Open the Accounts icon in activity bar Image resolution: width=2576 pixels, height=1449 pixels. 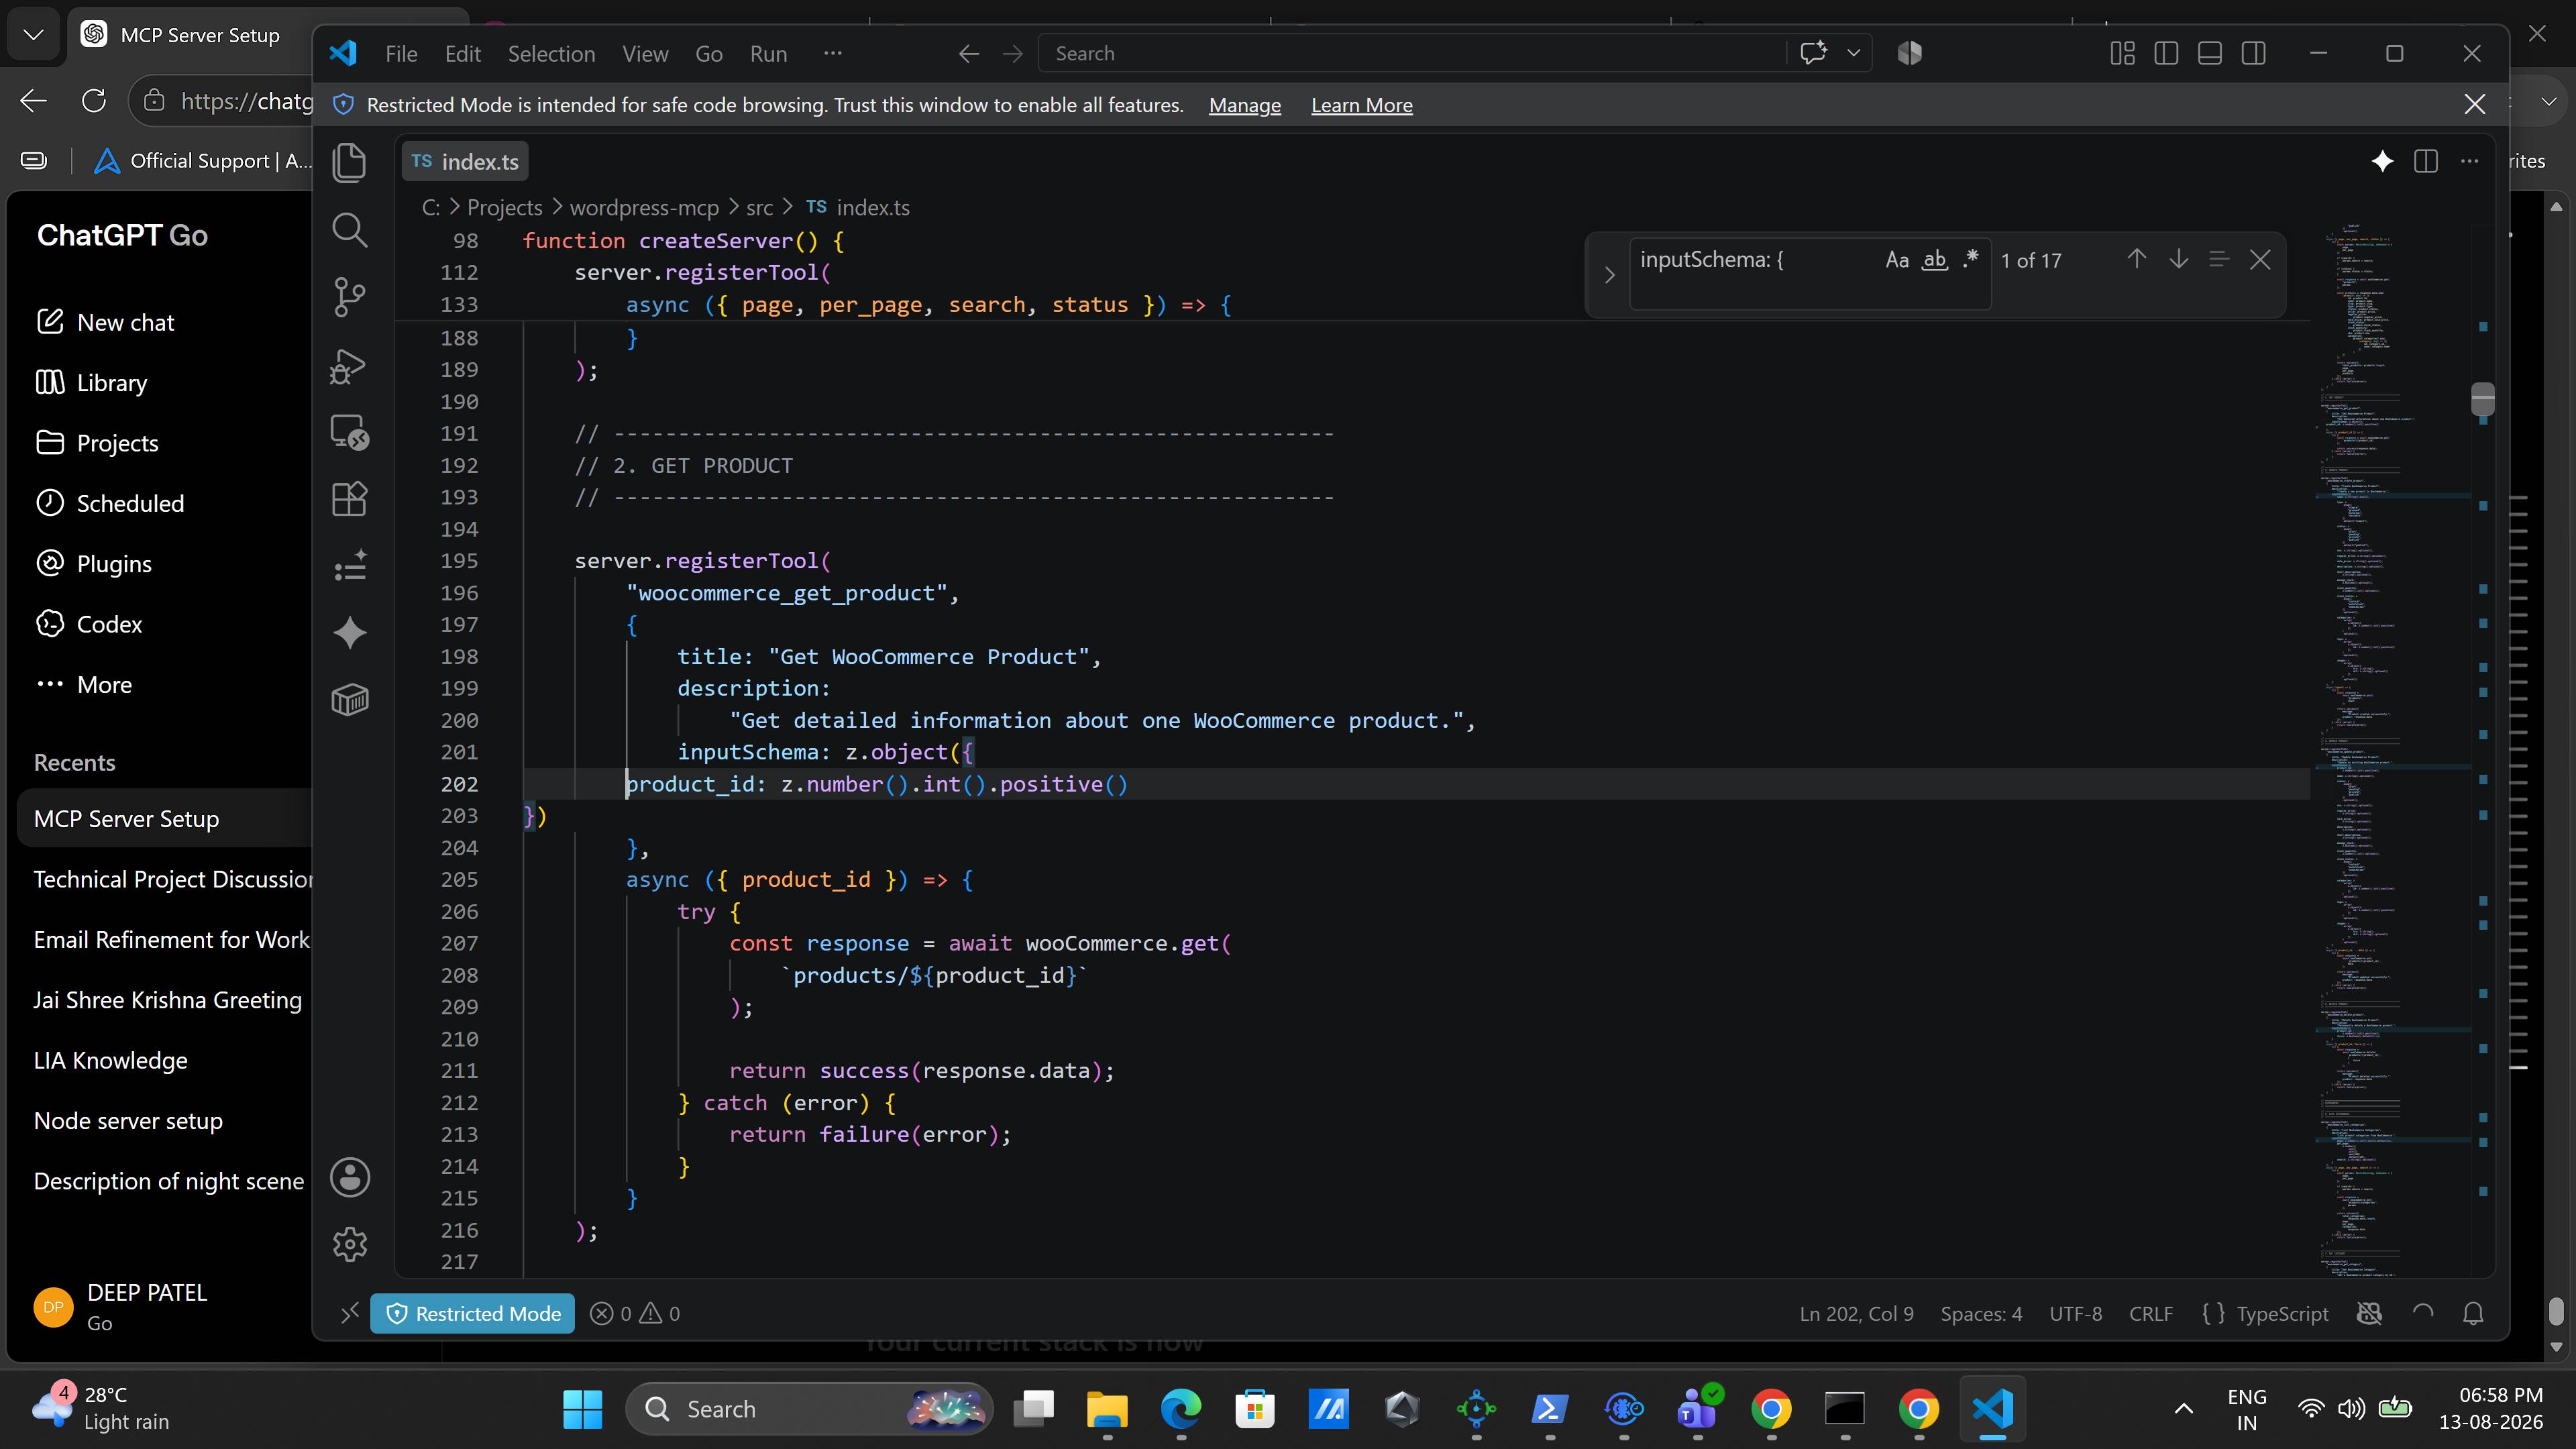point(350,1177)
